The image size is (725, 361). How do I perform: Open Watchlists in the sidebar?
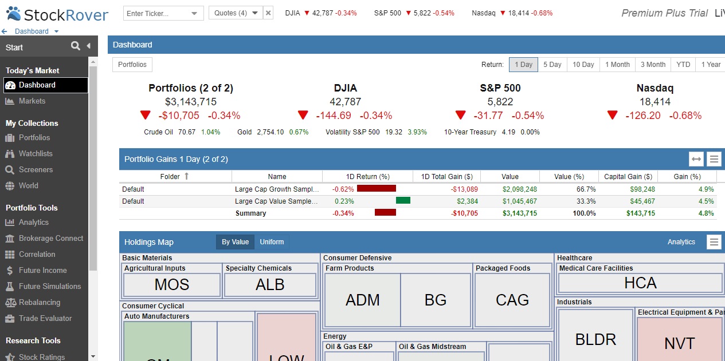(x=35, y=154)
